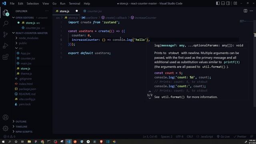Viewport: 256px width, 144px height.
Task: Toggle the secondary side bar layout icon
Action: coord(228,3)
